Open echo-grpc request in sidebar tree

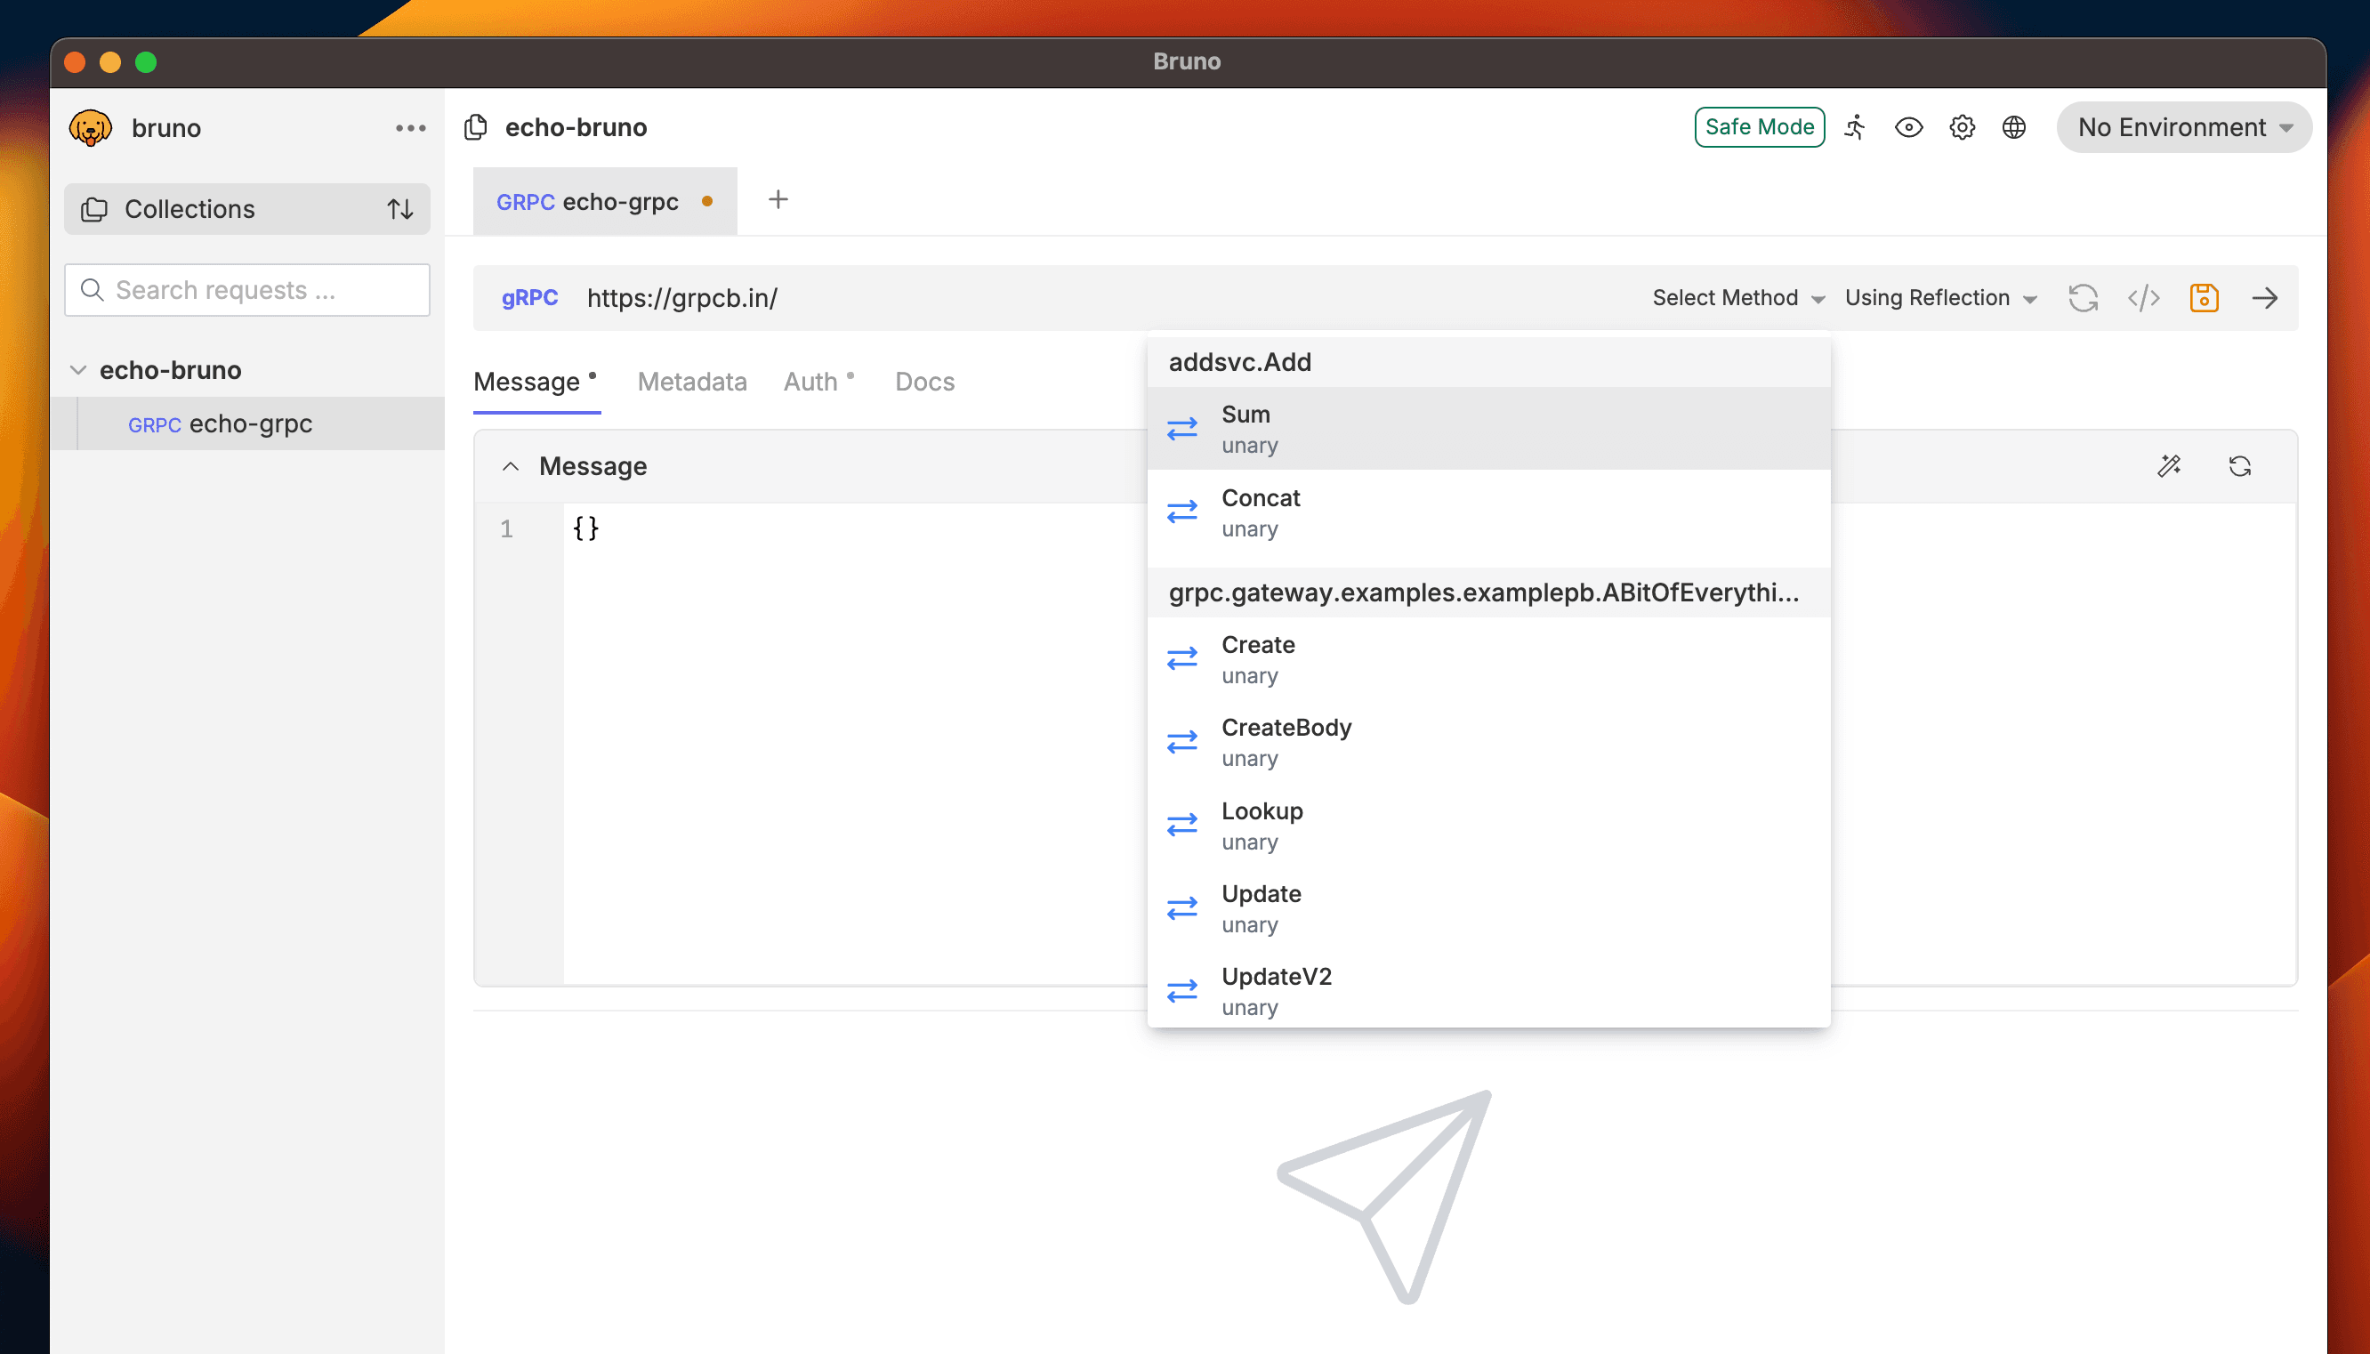point(247,424)
